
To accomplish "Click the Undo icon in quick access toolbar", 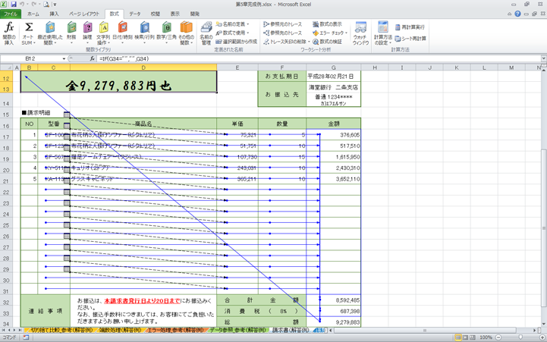I will 22,5.
